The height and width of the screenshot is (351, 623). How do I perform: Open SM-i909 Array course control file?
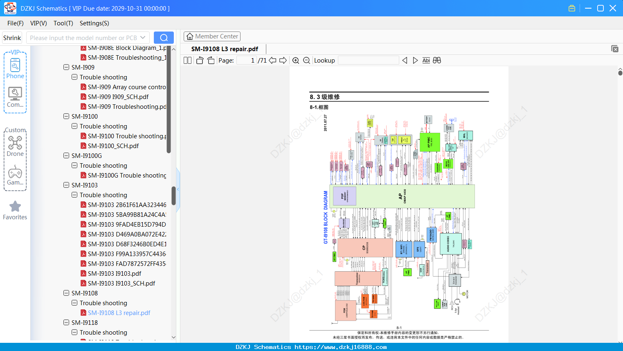(x=127, y=87)
